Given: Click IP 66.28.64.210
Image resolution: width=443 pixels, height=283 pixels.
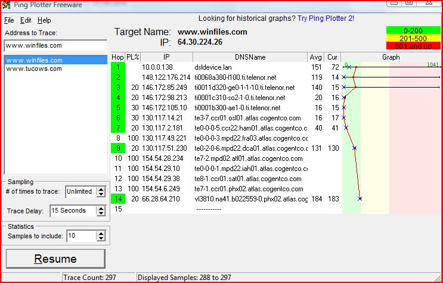Looking at the screenshot, I should pyautogui.click(x=161, y=199).
